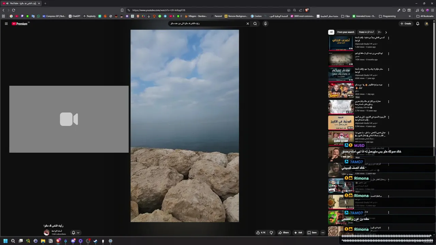436x245 pixels.
Task: Switch to the From your search chip
Action: click(346, 32)
